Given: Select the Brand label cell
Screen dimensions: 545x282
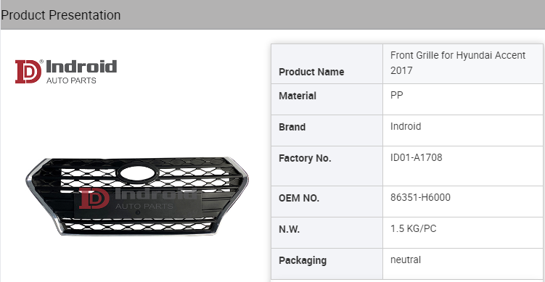Looking at the screenshot, I should (327, 130).
